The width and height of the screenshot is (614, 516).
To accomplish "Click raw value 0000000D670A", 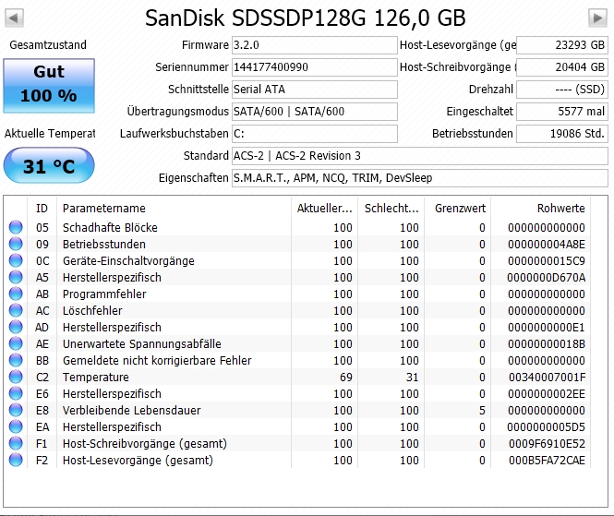I will [547, 278].
